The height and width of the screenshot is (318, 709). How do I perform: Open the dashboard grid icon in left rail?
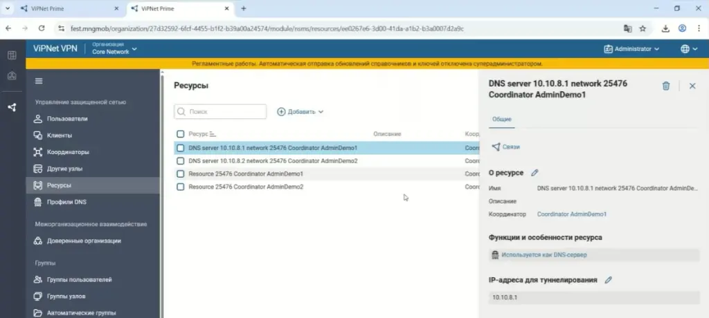coord(12,55)
